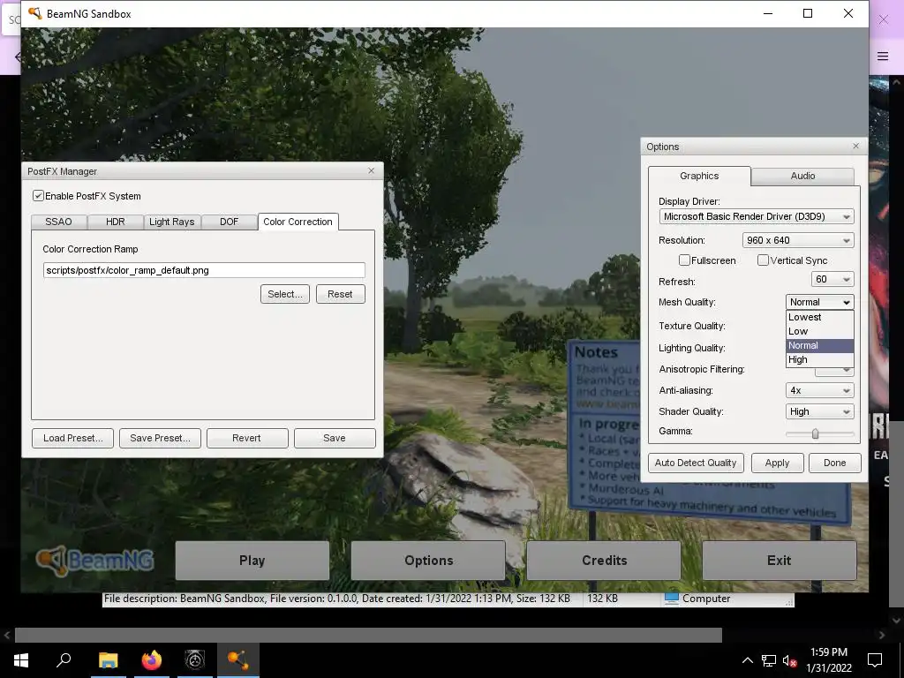Close the Options dialog
Viewport: 904px width, 678px height.
tap(855, 146)
